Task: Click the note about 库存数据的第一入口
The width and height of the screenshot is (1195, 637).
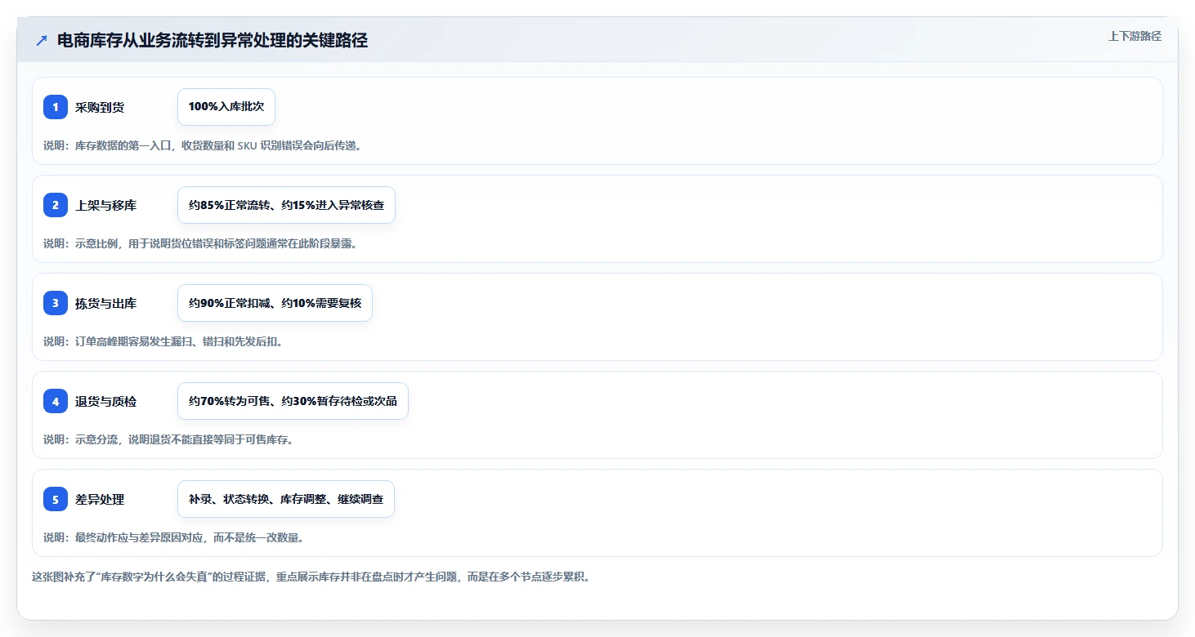Action: point(203,145)
